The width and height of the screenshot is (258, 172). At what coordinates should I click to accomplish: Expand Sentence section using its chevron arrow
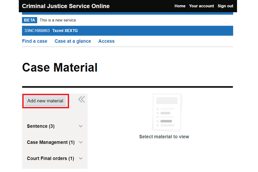click(81, 126)
